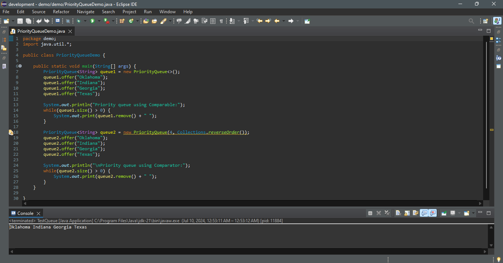Click the warning marker on line 18

(x=11, y=132)
